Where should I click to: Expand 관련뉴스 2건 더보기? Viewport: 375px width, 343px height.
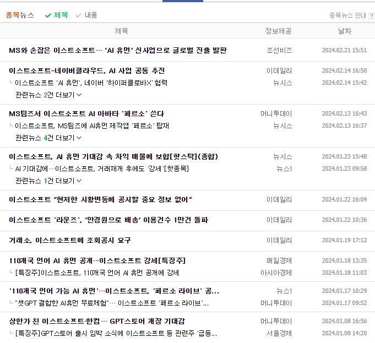click(x=48, y=95)
